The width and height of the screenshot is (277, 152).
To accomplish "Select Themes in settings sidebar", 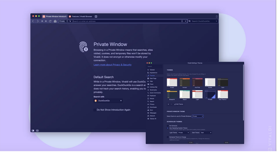I will tap(154, 76).
